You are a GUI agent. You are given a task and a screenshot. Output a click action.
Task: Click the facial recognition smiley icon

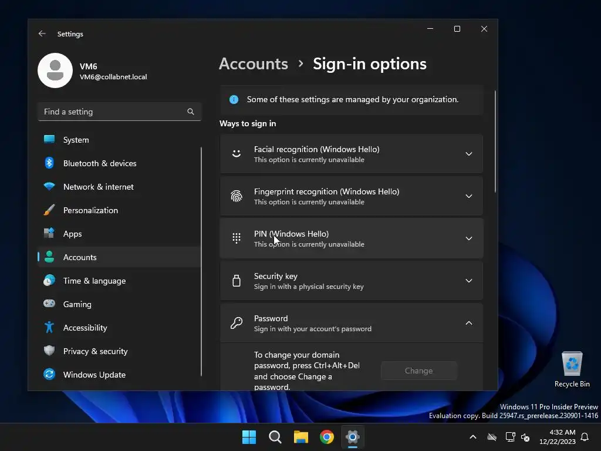click(237, 154)
